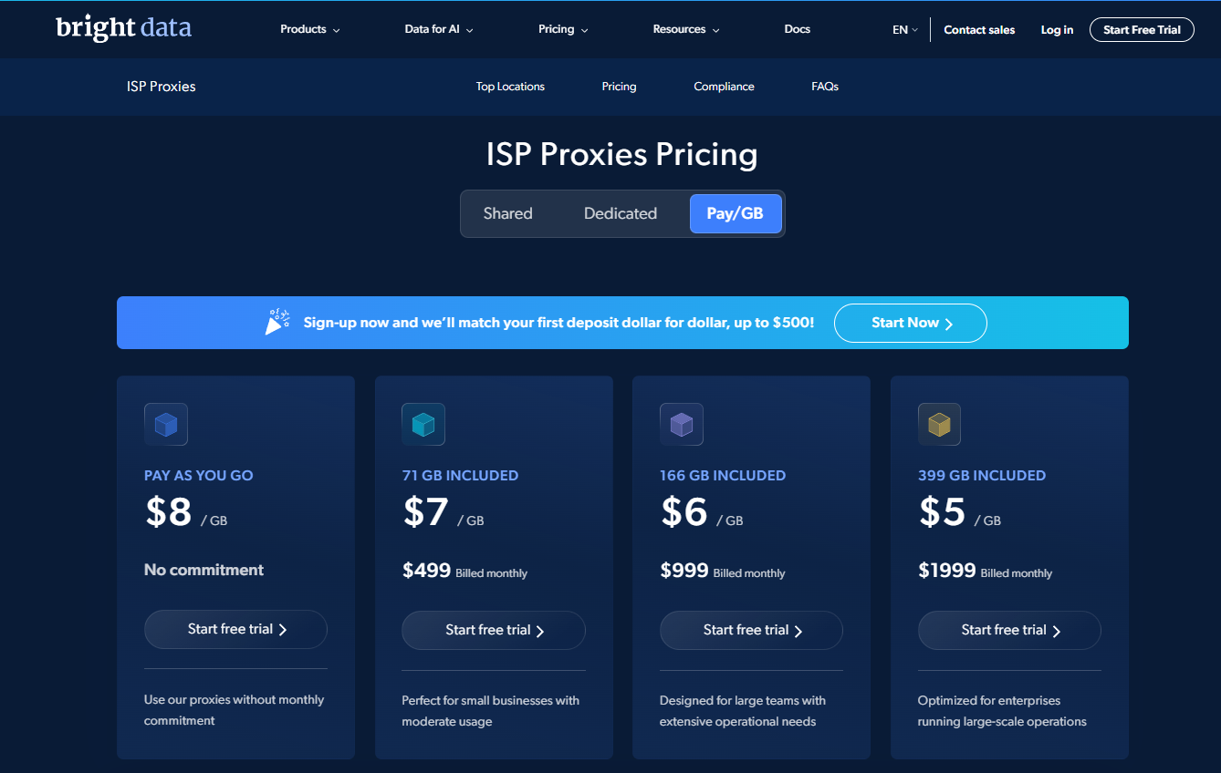Click Start Free Trial in header
Screen dimensions: 1221x773
pos(1142,30)
